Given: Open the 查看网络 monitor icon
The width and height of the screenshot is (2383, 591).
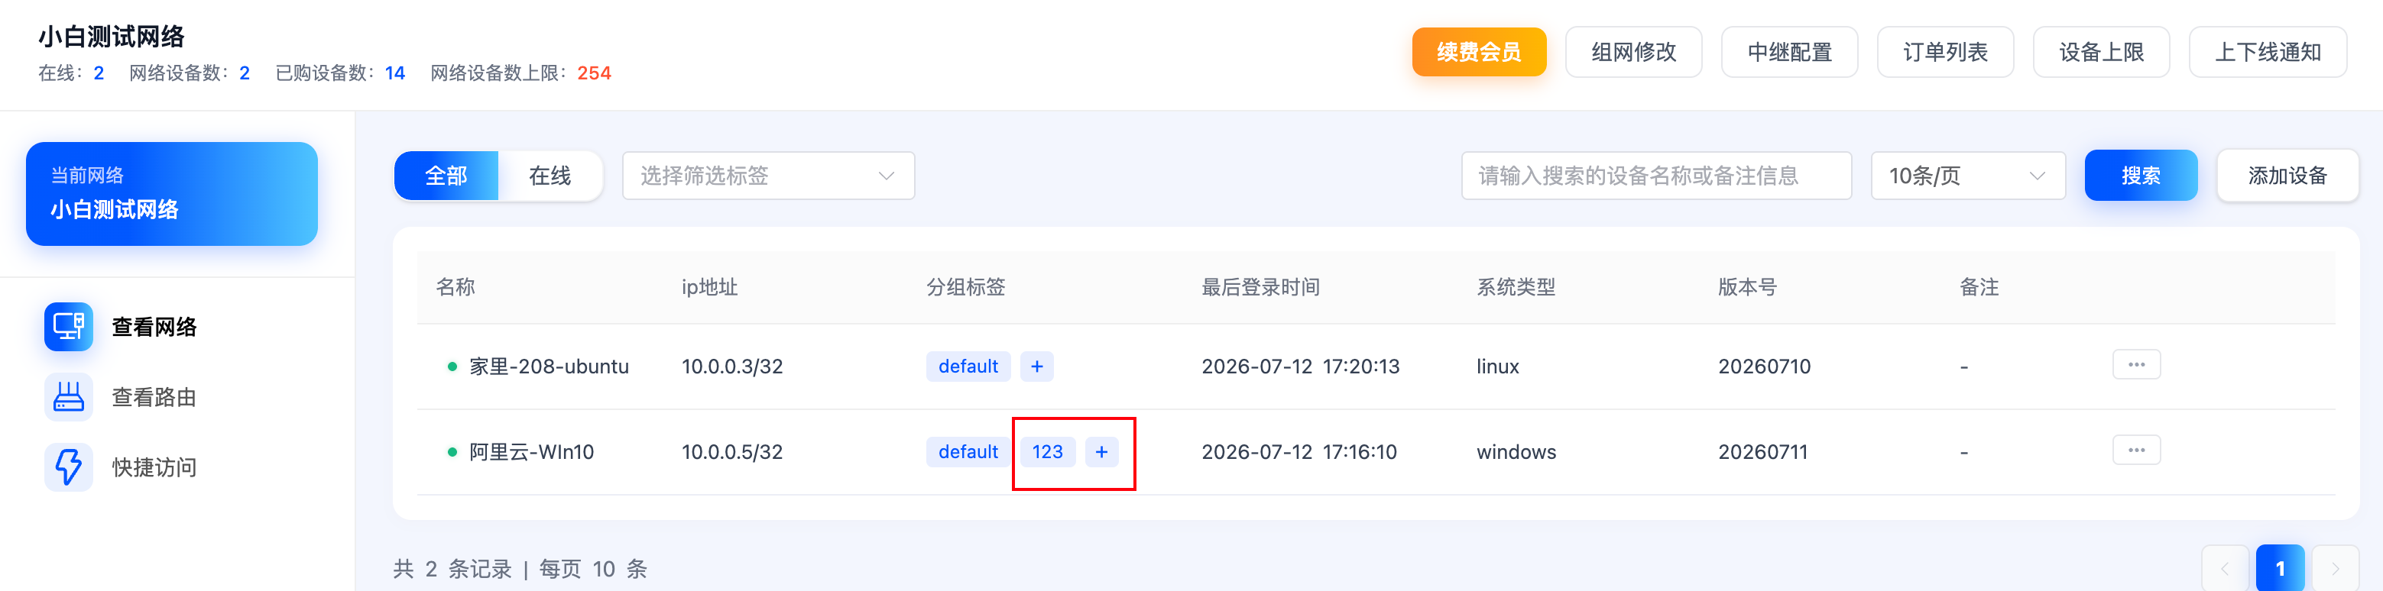Looking at the screenshot, I should pyautogui.click(x=69, y=327).
